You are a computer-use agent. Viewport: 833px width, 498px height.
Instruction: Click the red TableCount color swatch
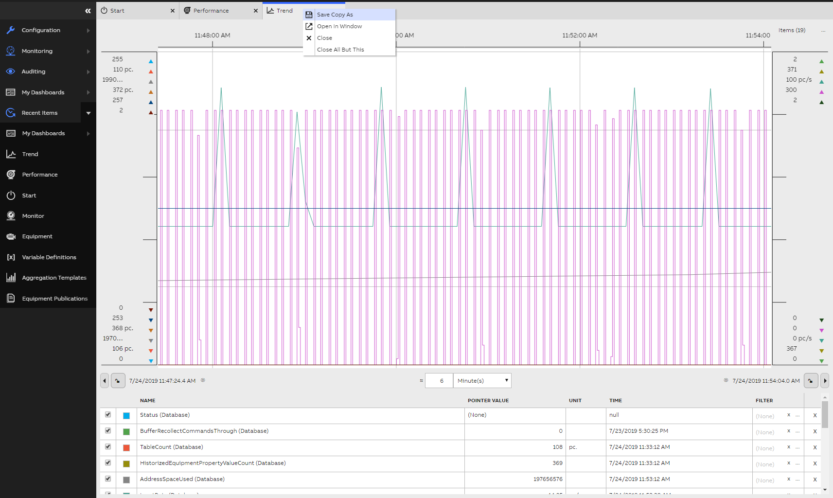(x=126, y=448)
